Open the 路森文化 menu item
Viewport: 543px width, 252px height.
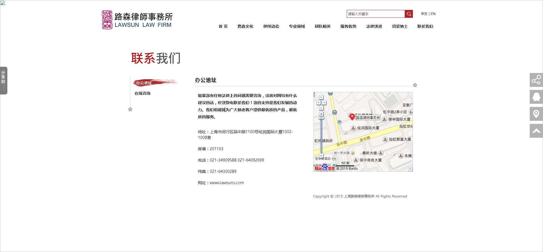coord(245,26)
